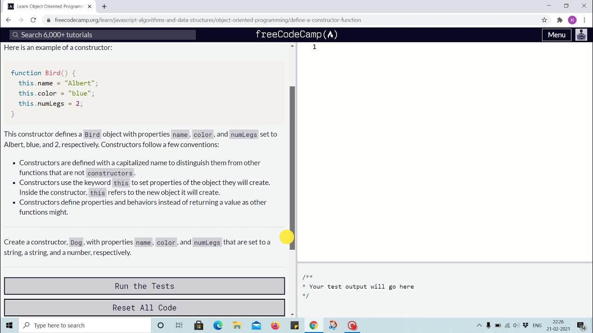Click the address bar URL
The image size is (593, 333).
pyautogui.click(x=208, y=20)
